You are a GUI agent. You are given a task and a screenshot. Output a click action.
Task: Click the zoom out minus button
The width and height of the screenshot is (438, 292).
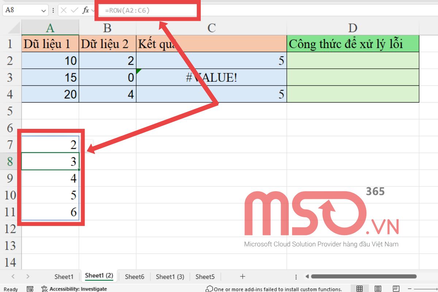tap(410, 289)
